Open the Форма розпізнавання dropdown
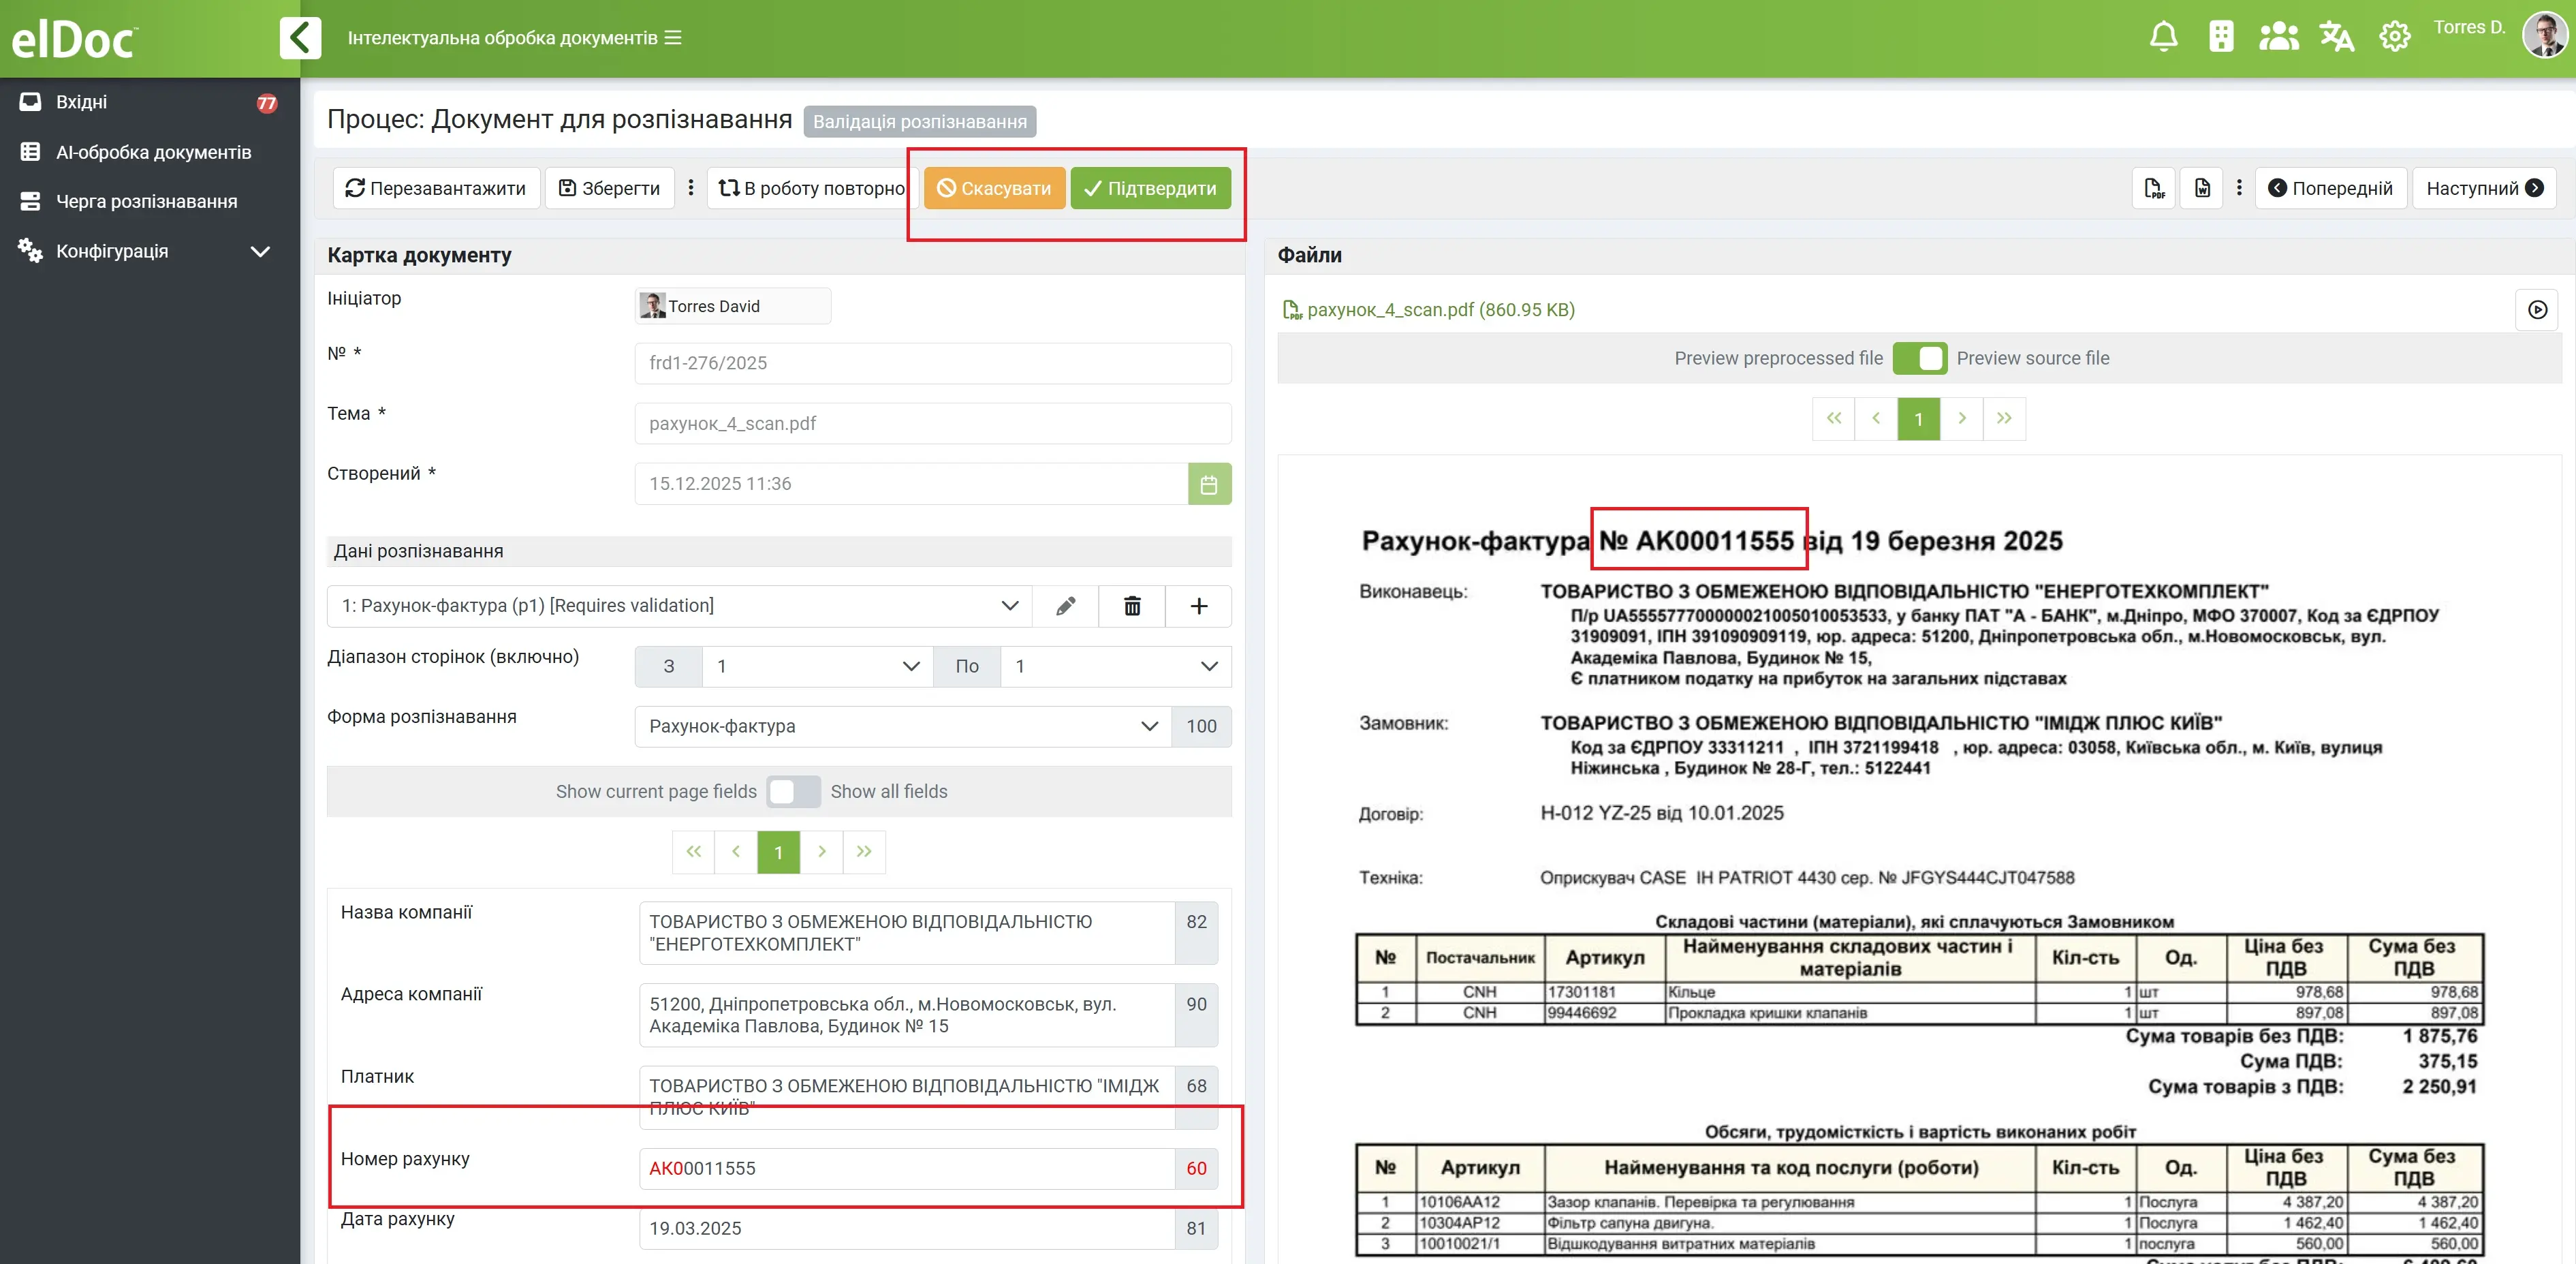The image size is (2576, 1264). pos(902,726)
